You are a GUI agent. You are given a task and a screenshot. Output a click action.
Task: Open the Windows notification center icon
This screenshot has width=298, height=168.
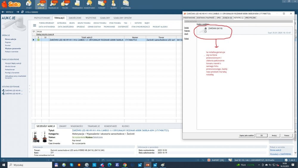293,165
